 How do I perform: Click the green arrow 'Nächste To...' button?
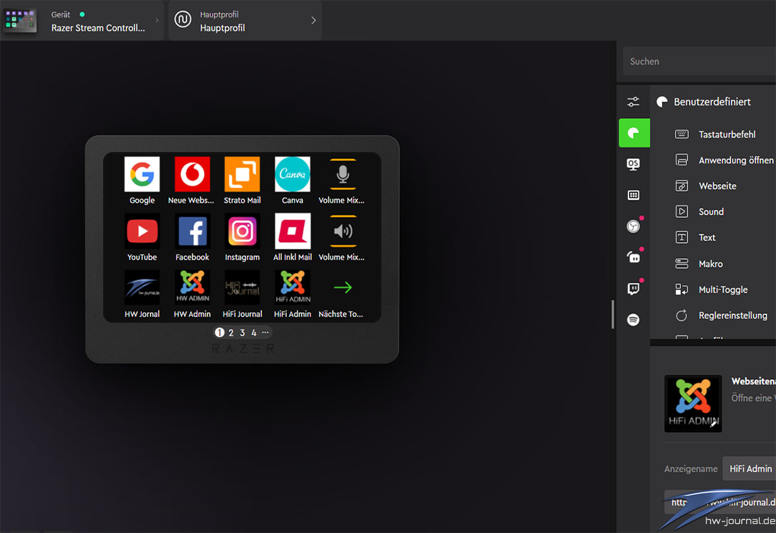[343, 287]
